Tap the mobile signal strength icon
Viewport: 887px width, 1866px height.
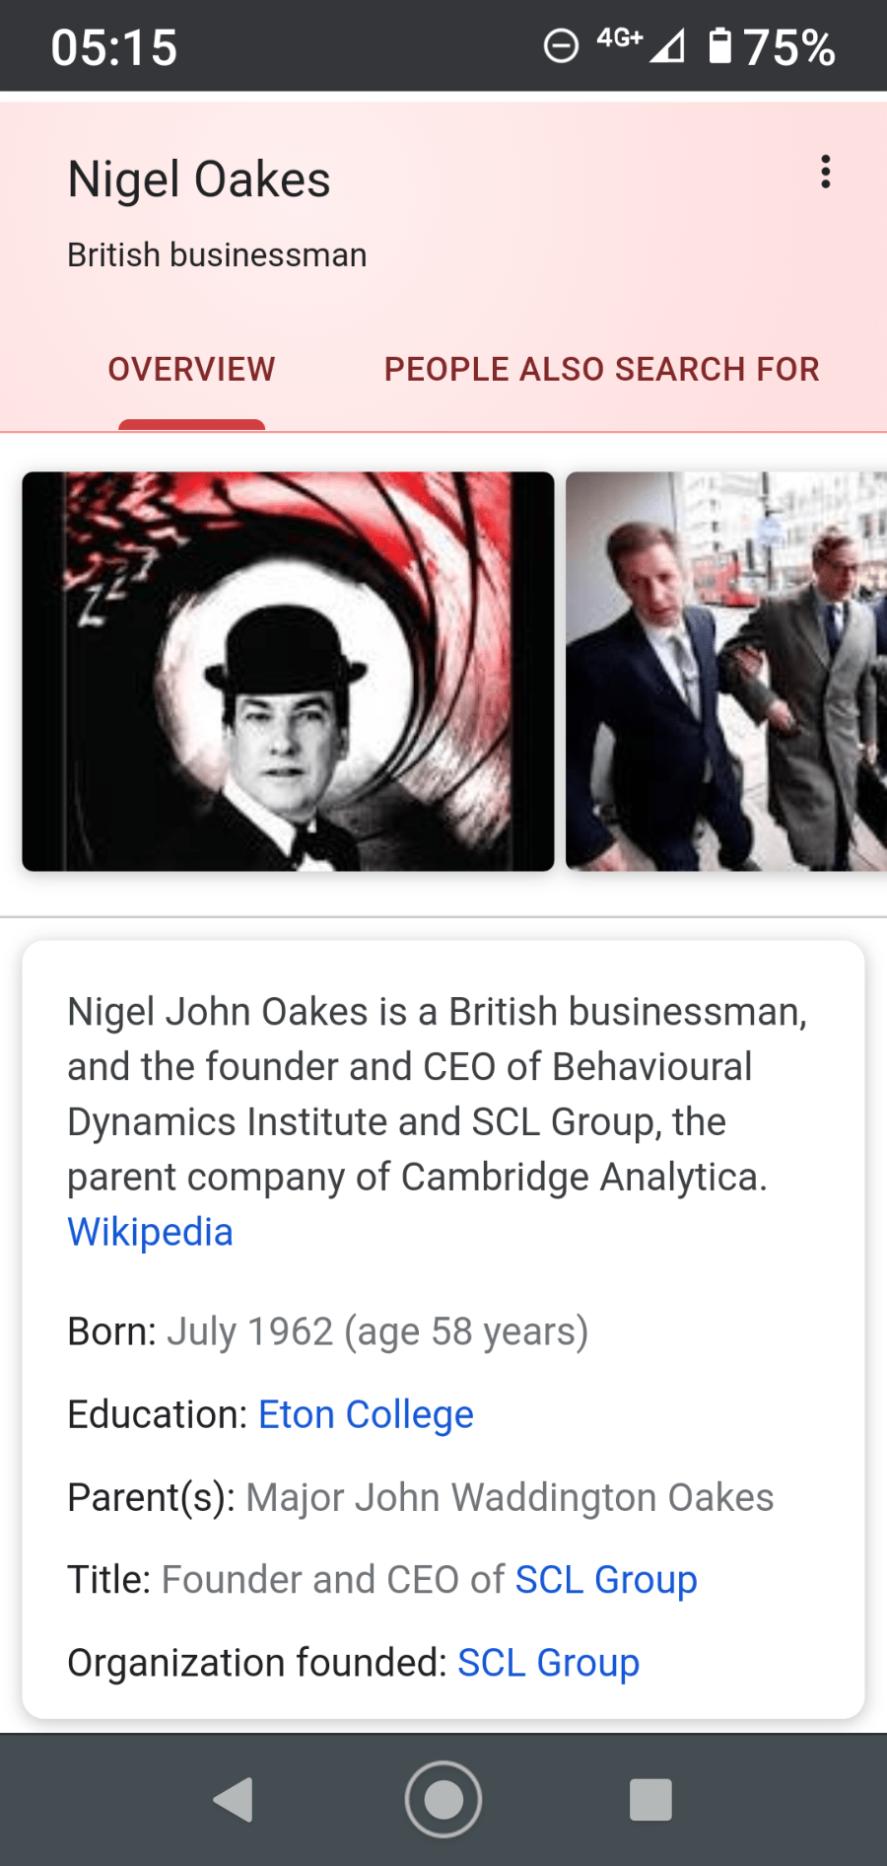tap(668, 45)
